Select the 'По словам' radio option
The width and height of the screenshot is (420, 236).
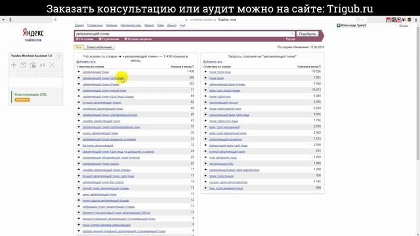(77, 39)
